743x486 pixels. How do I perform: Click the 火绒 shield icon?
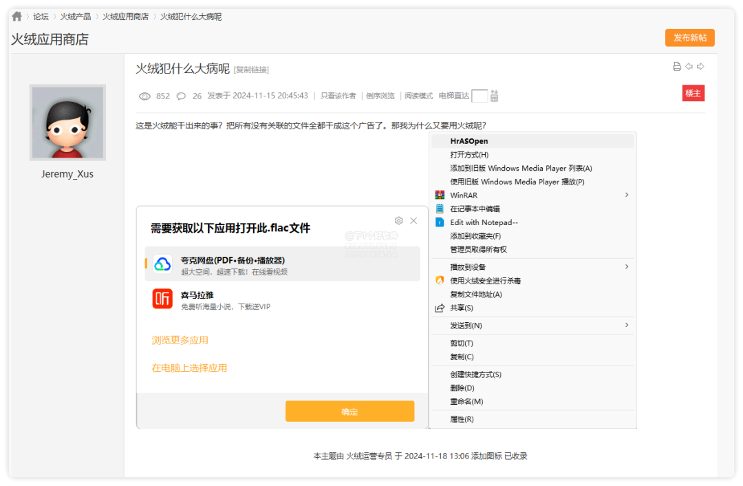(x=440, y=280)
